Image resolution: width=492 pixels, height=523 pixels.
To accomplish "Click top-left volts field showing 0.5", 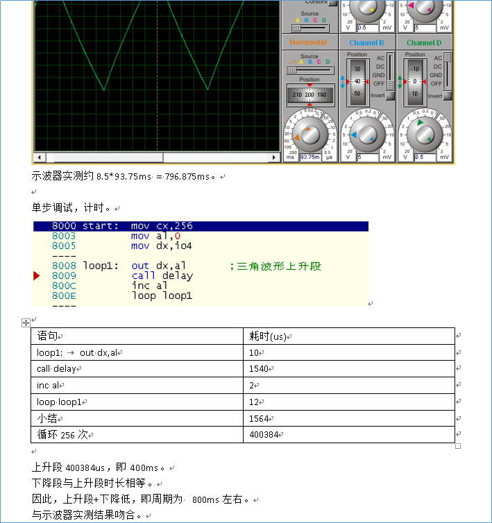I will (368, 28).
